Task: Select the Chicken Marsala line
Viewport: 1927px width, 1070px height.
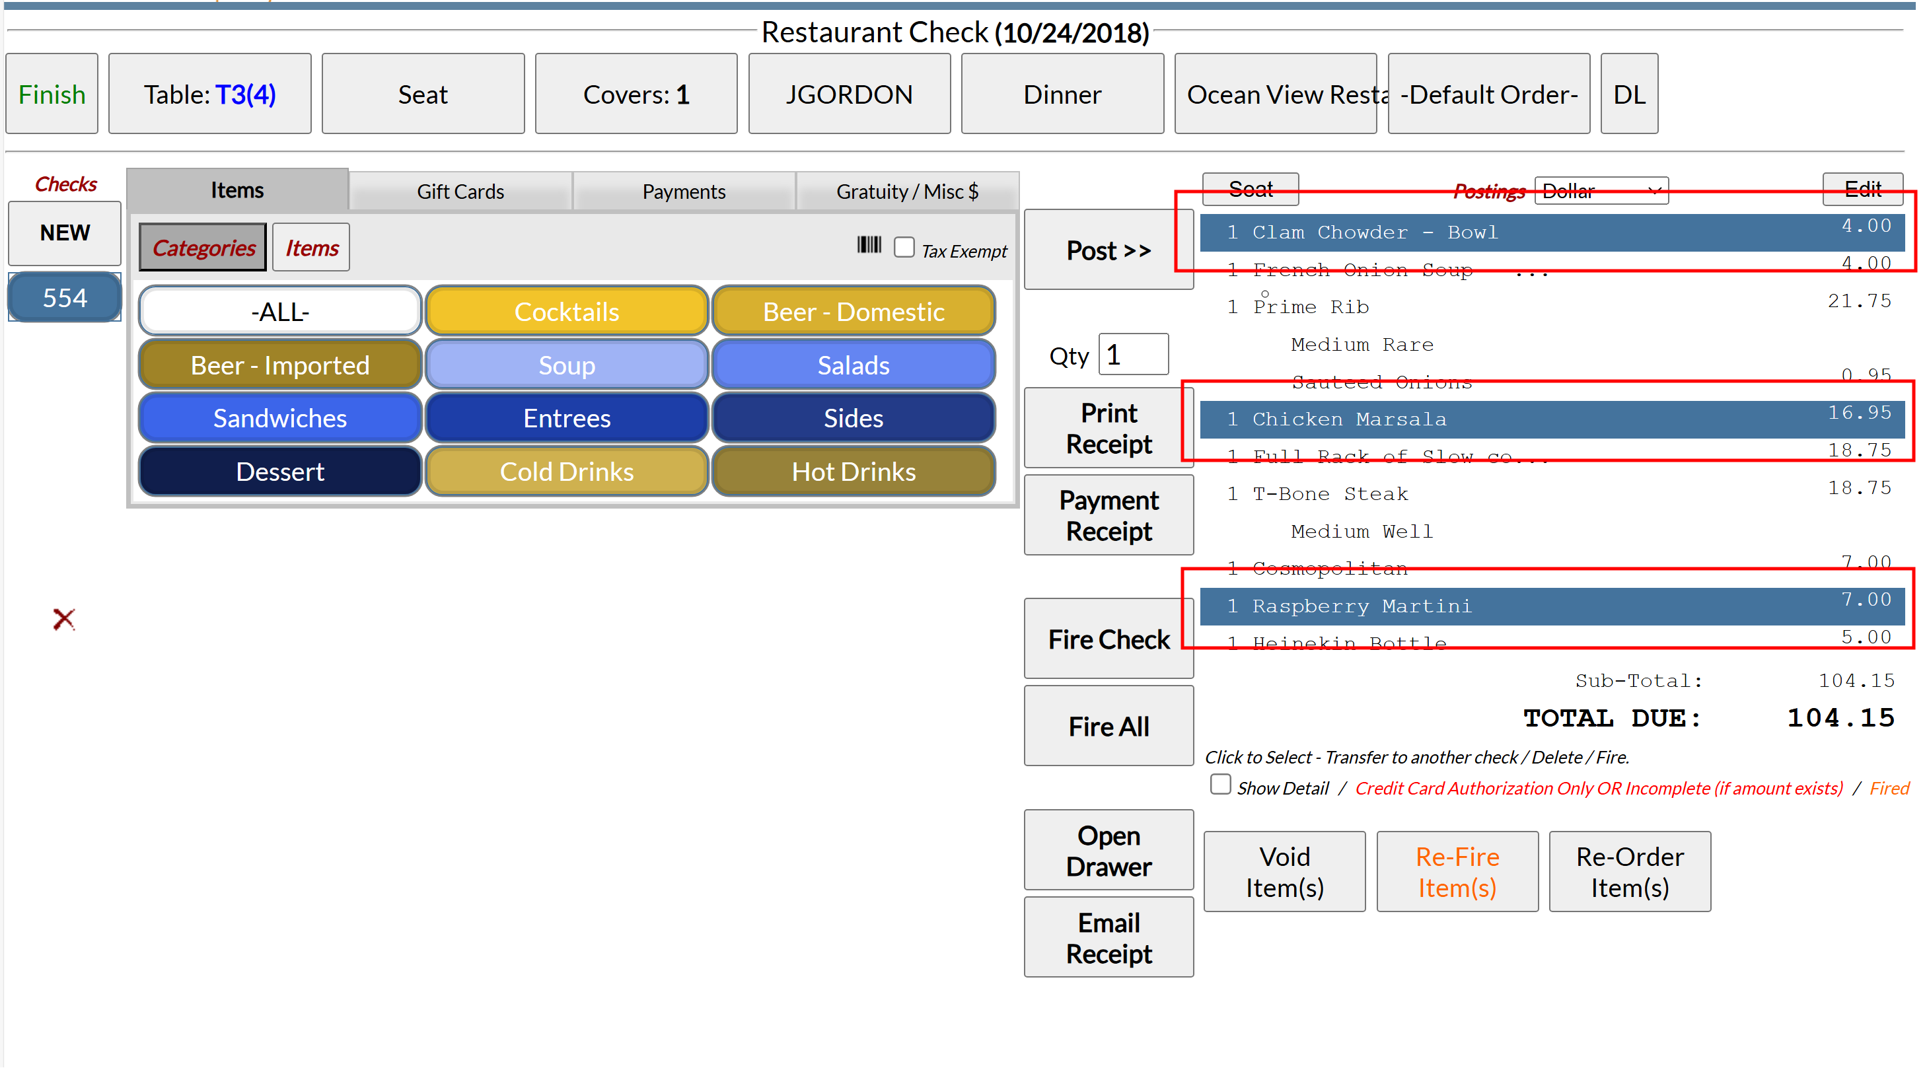Action: [x=1552, y=419]
